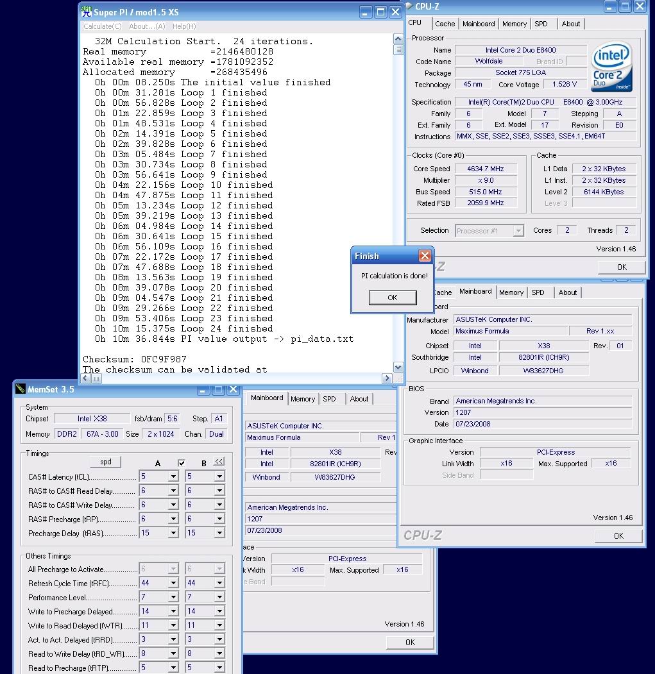This screenshot has height=674, width=655.
Task: Select CPU tab in top CPU-Z window
Action: (415, 23)
